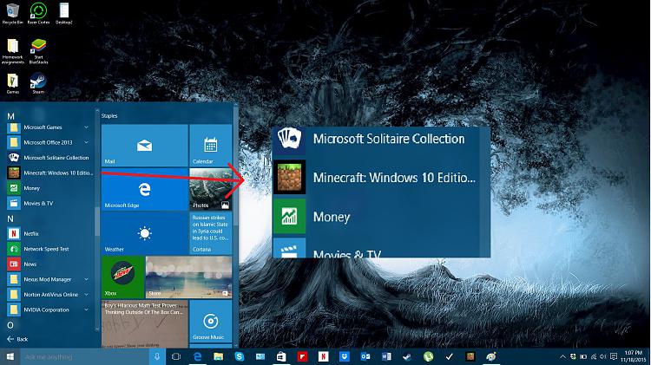
Task: Open the math test news story tile
Action: [x=144, y=324]
